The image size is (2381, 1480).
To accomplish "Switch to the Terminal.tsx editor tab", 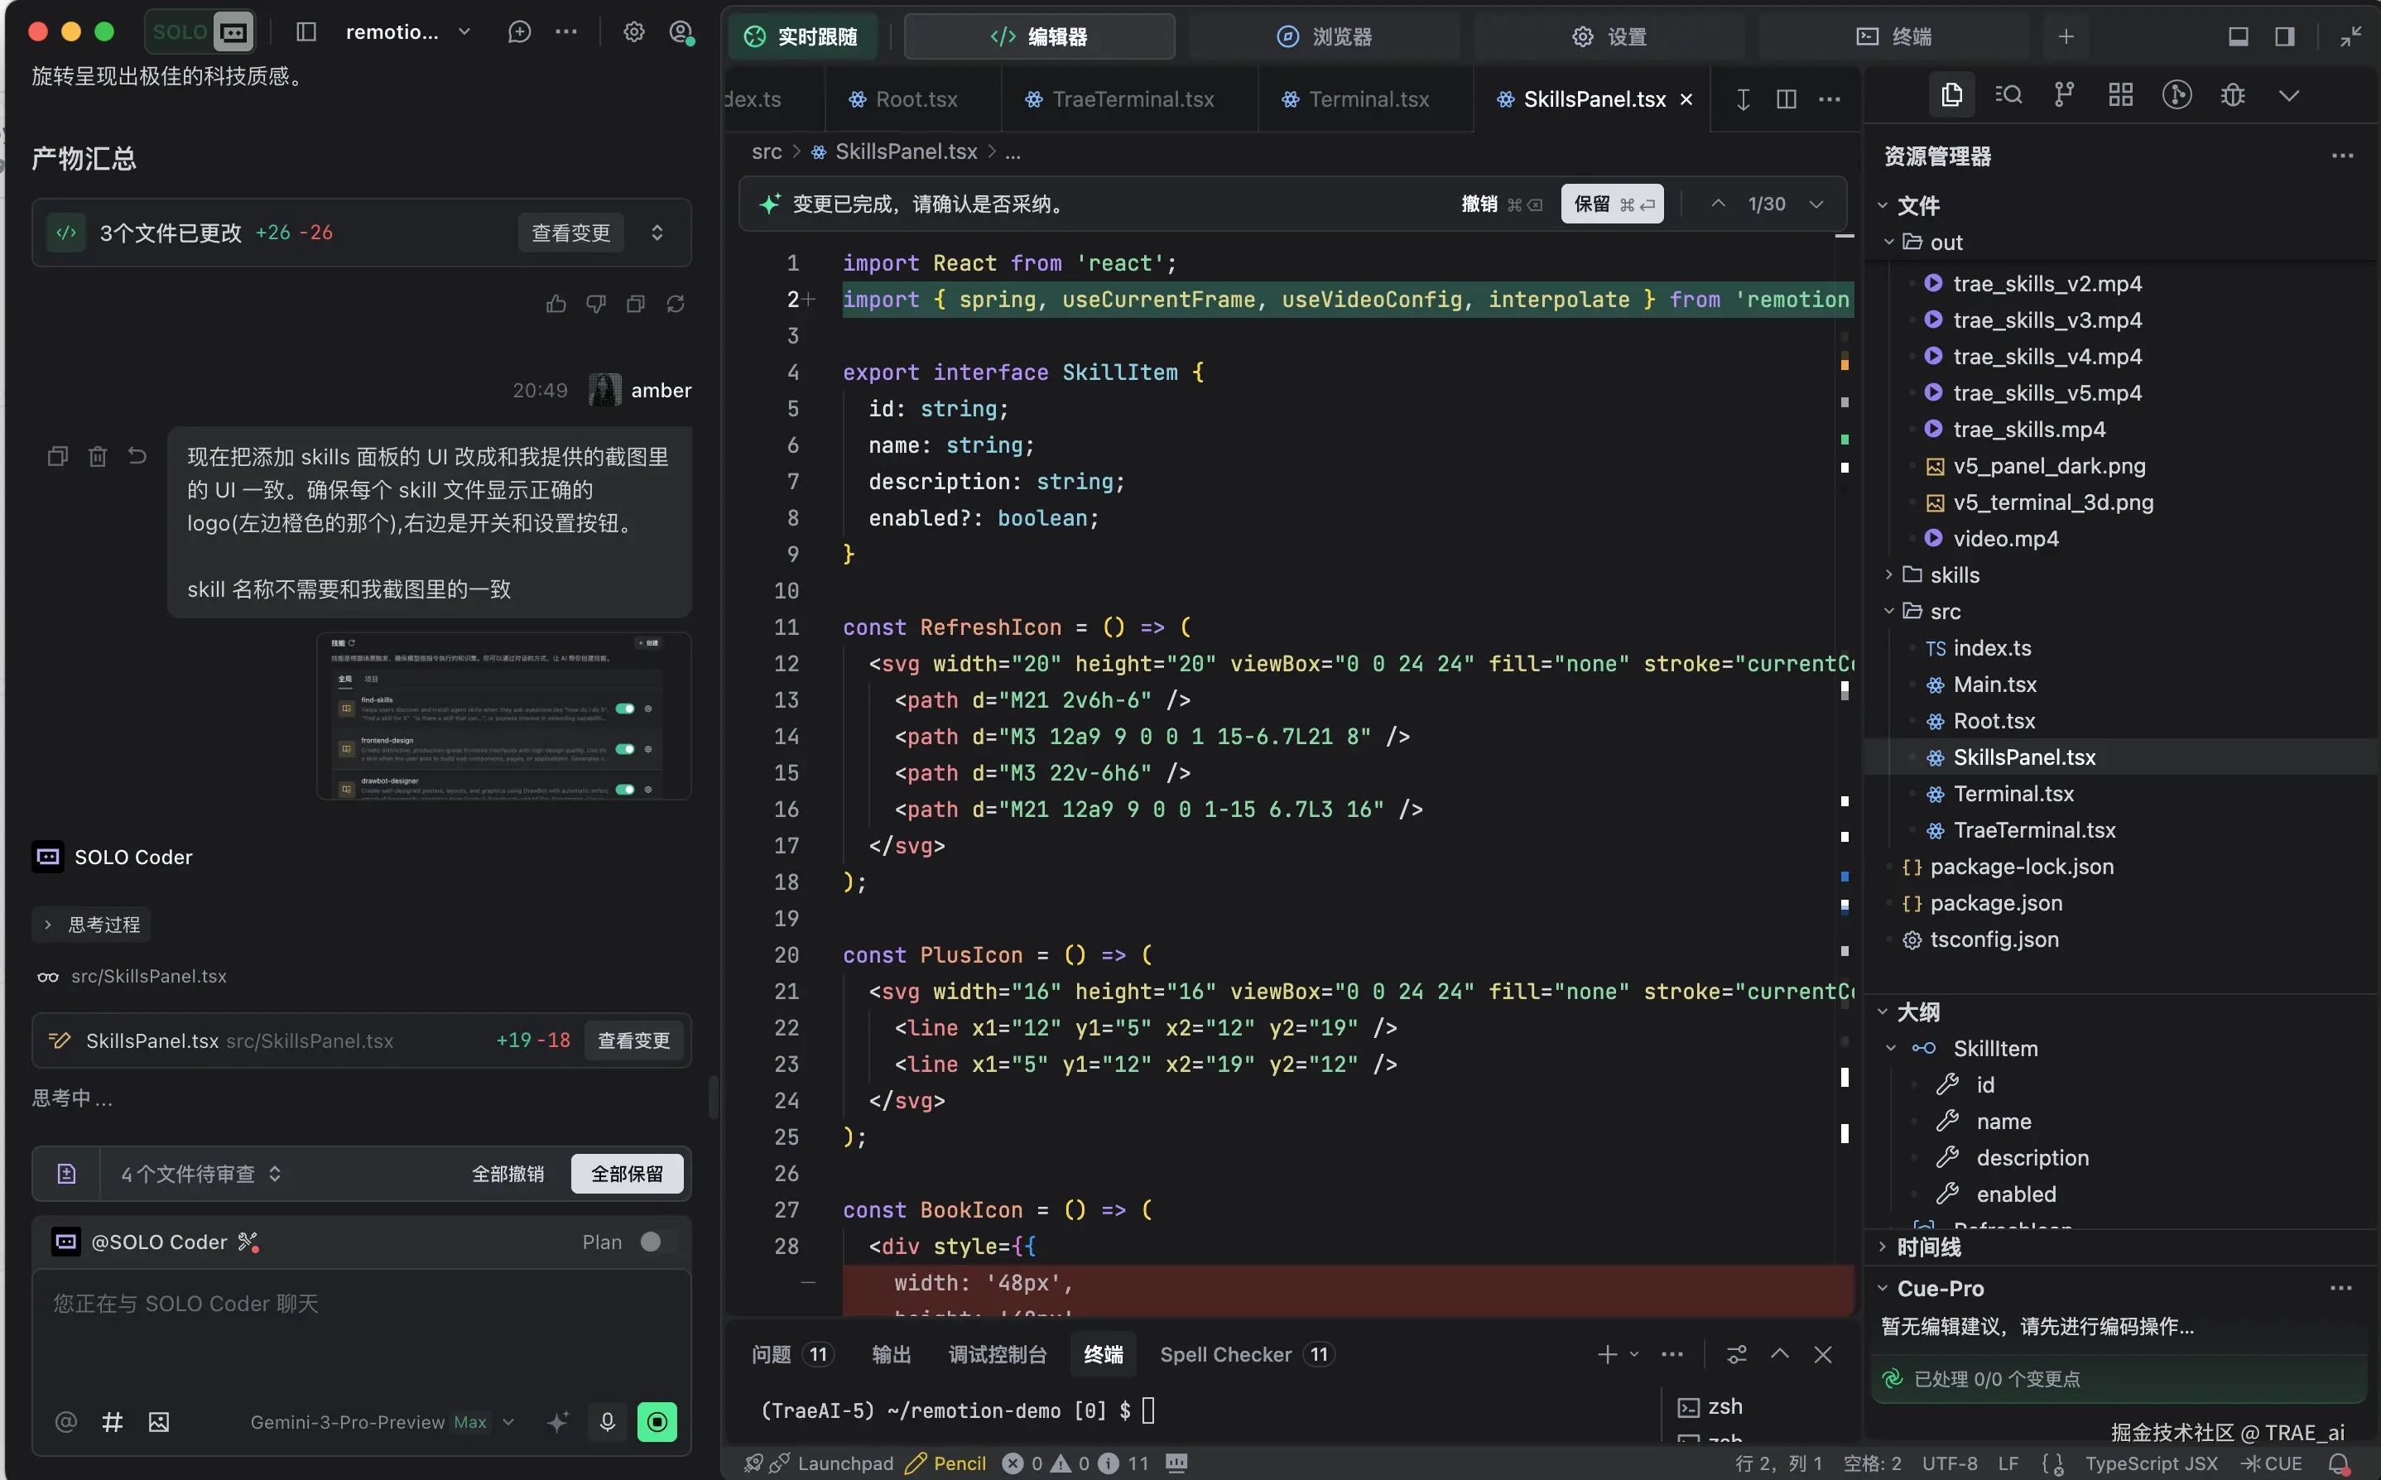I will click(1367, 99).
